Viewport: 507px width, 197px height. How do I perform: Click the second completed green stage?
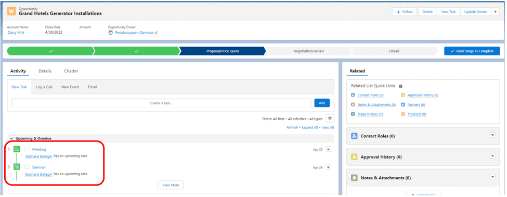tap(136, 51)
